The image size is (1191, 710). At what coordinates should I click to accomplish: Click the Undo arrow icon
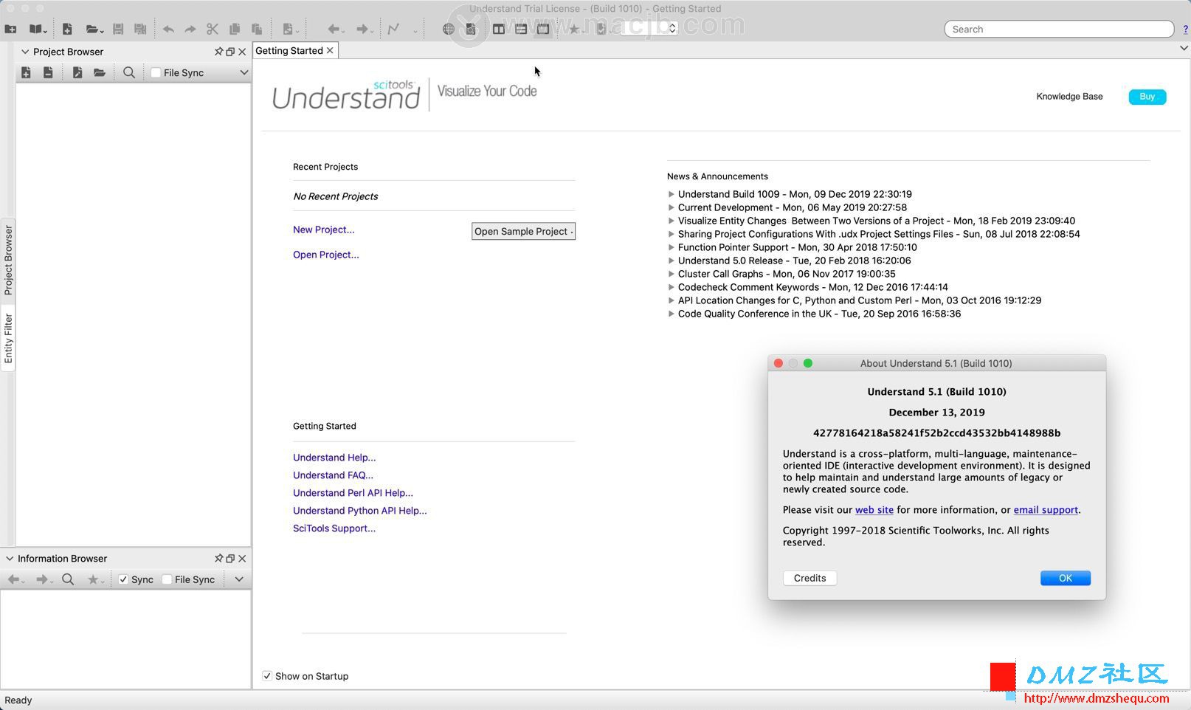coord(168,30)
